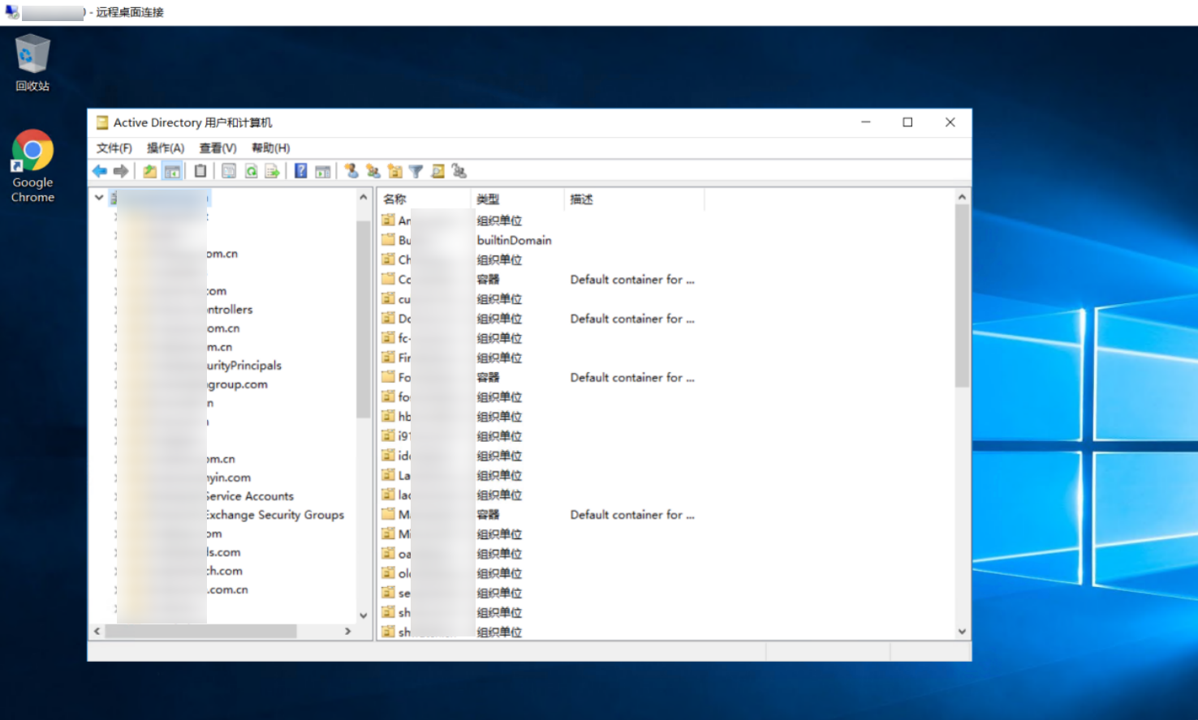This screenshot has height=720, width=1198.
Task: Expand the 'ervice Accounts' tree node
Action: pyautogui.click(x=116, y=496)
